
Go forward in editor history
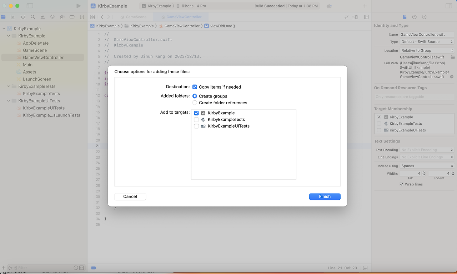pos(108,17)
